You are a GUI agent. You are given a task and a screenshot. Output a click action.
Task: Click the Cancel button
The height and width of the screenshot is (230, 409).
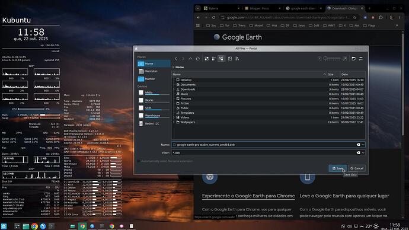pos(357,168)
